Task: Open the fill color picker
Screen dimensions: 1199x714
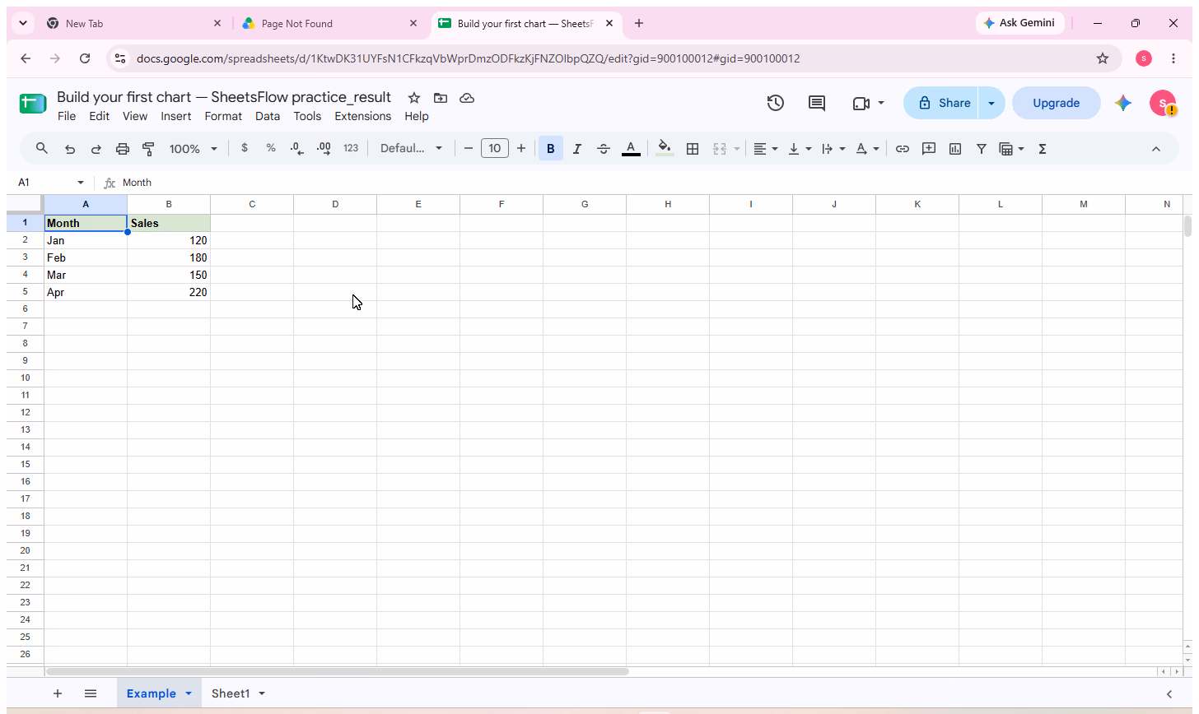Action: click(665, 149)
